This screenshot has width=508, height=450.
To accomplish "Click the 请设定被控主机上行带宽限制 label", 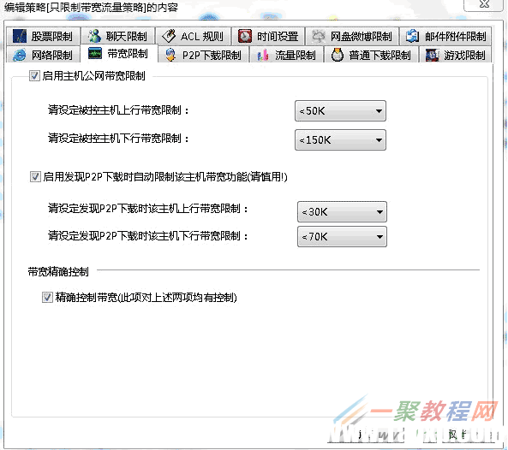I will point(118,110).
